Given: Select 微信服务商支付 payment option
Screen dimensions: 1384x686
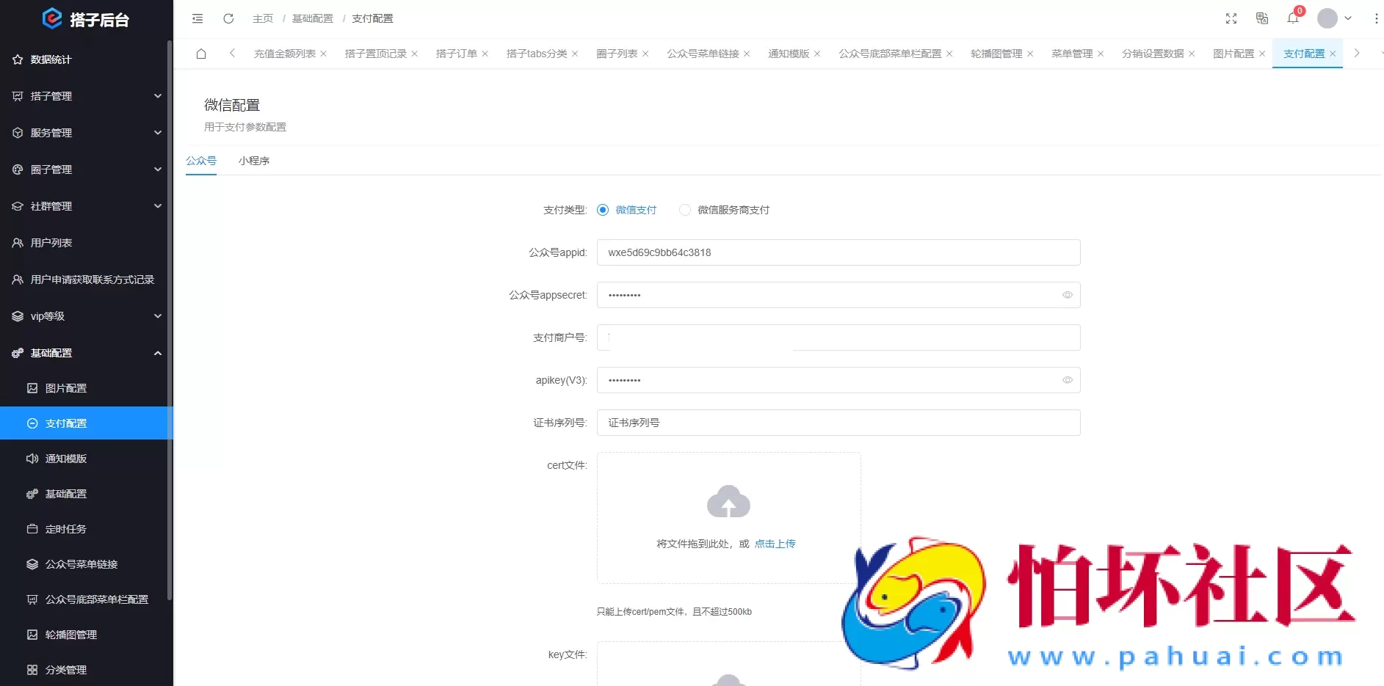Looking at the screenshot, I should click(685, 210).
